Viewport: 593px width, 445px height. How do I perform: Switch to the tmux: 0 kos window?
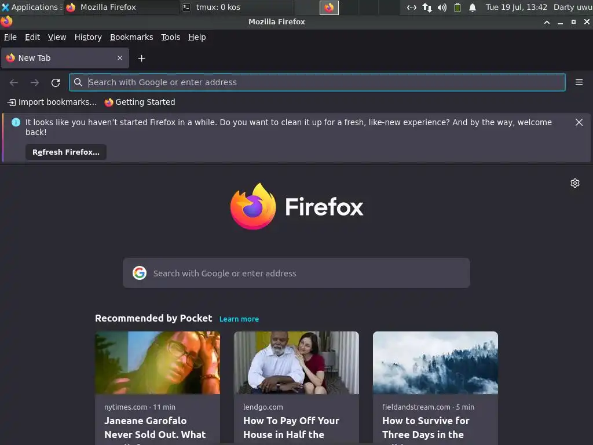tap(237, 7)
